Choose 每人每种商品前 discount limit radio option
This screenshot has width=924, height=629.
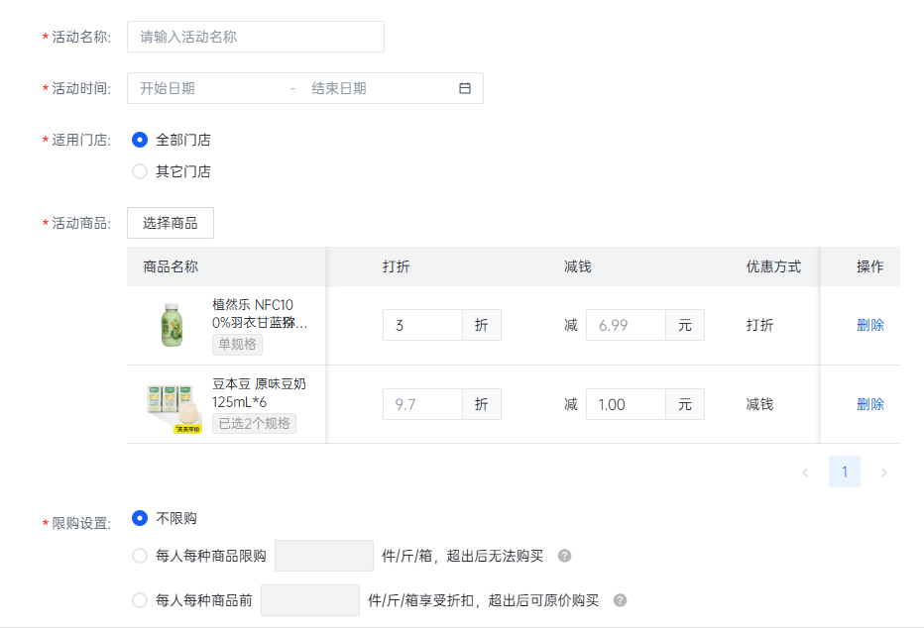[x=140, y=600]
